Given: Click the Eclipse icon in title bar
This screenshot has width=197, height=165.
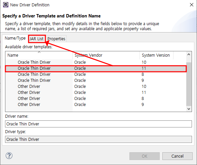Looking at the screenshot, I should click(x=5, y=5).
